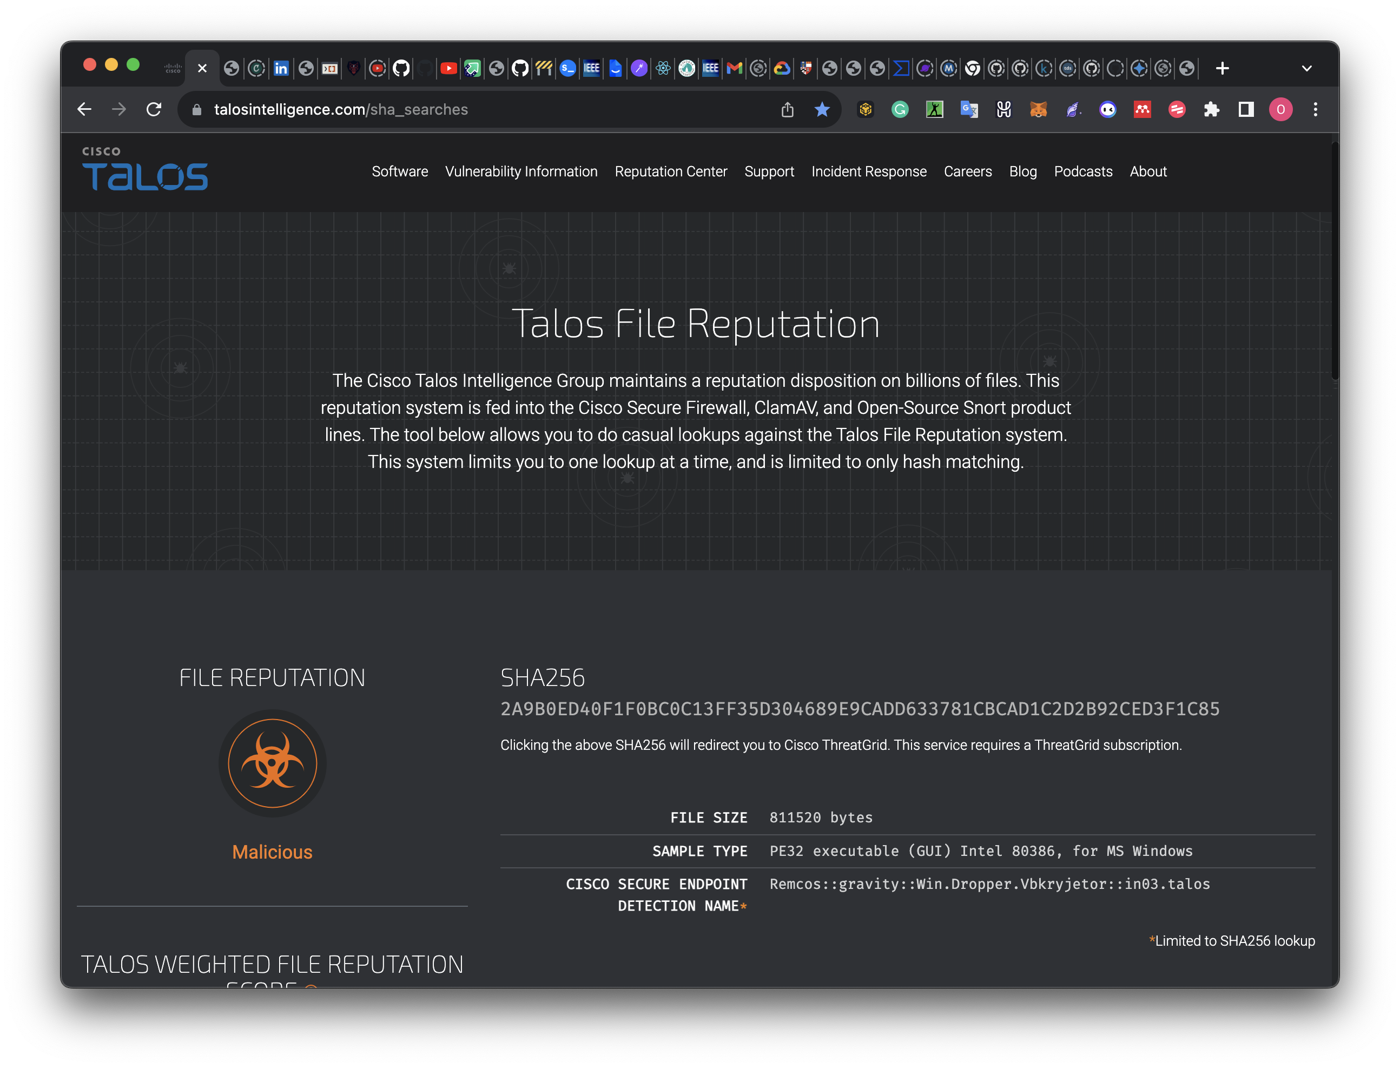Open the pink profile avatar
This screenshot has width=1400, height=1068.
coord(1280,109)
